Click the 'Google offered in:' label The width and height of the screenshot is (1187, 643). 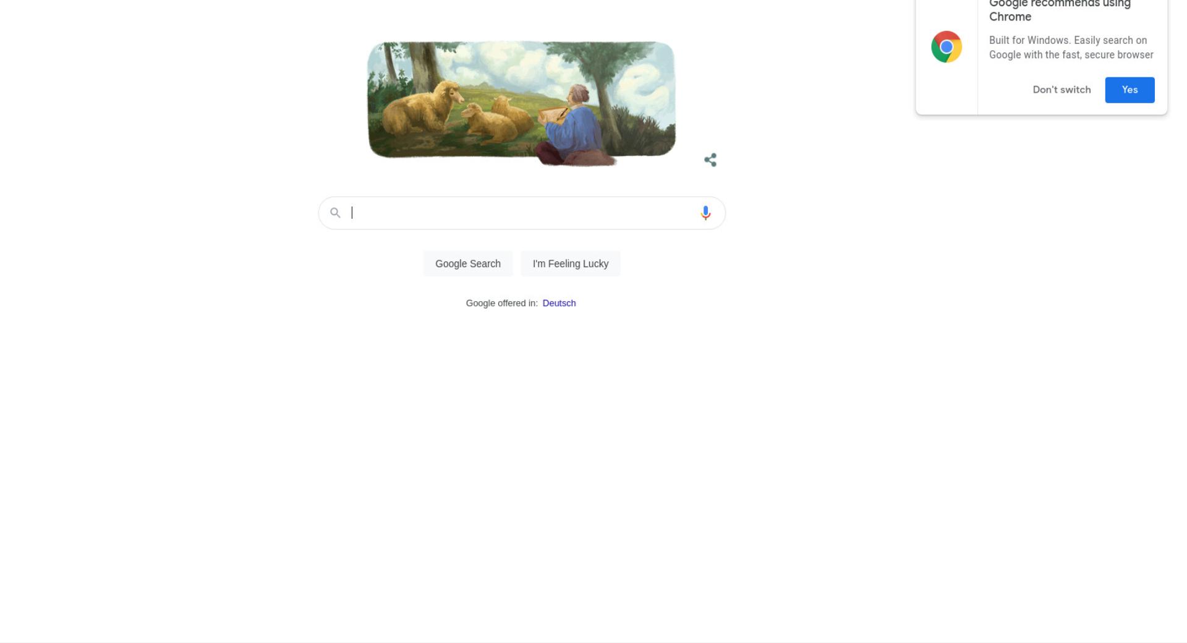[x=502, y=303]
